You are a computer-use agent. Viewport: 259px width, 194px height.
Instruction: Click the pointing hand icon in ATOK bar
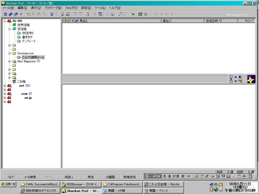(x=244, y=176)
